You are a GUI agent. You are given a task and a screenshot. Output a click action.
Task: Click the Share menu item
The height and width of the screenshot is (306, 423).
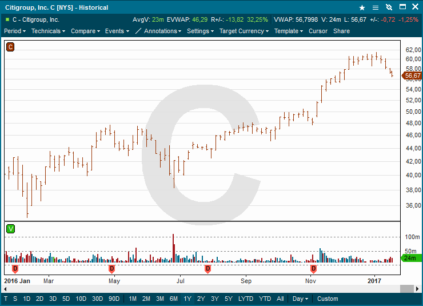pos(341,31)
